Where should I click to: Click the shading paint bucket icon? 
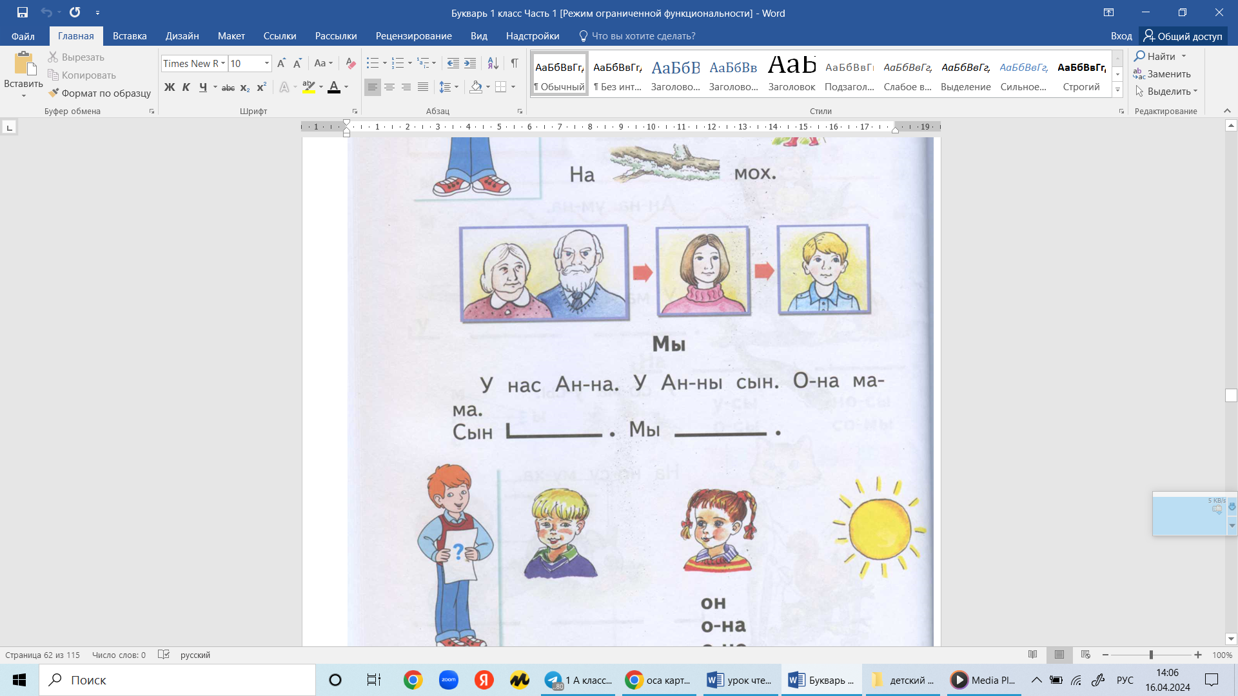point(476,87)
